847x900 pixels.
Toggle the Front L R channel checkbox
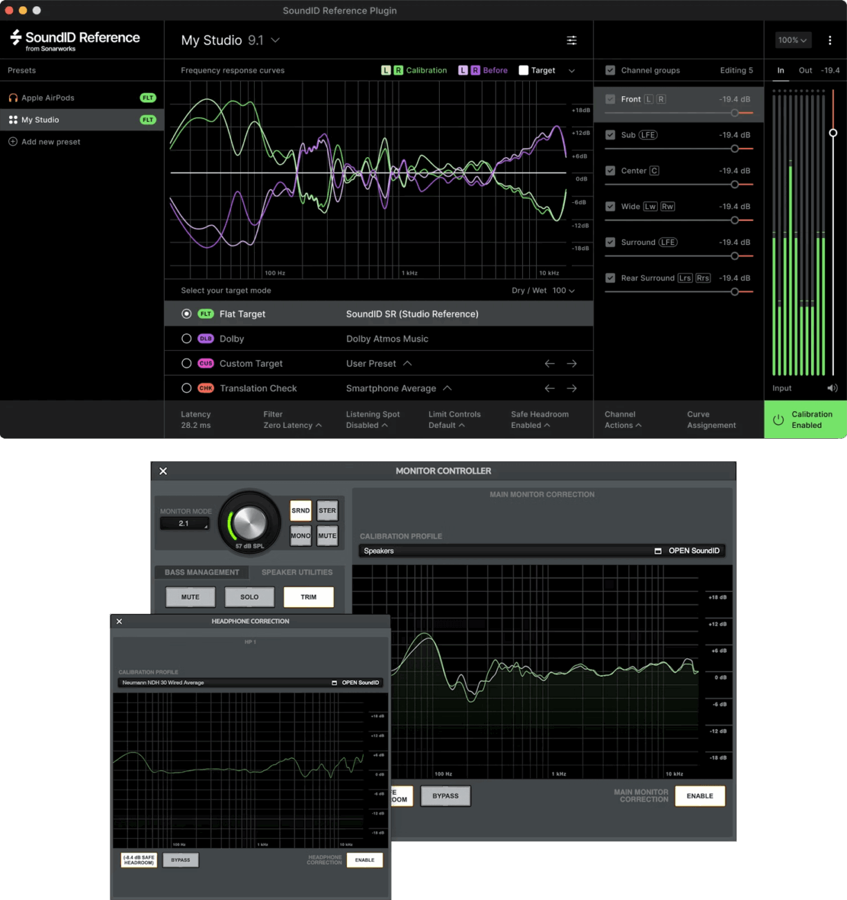[x=610, y=99]
